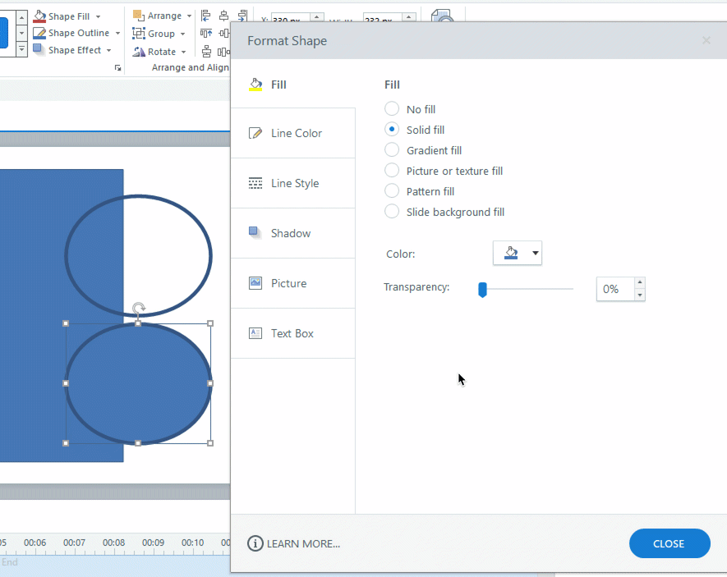Click the Arrange icon in ribbon
Viewport: 727px width, 577px height.
click(138, 16)
